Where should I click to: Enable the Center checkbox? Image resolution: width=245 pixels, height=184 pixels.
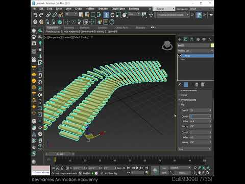[179, 95]
